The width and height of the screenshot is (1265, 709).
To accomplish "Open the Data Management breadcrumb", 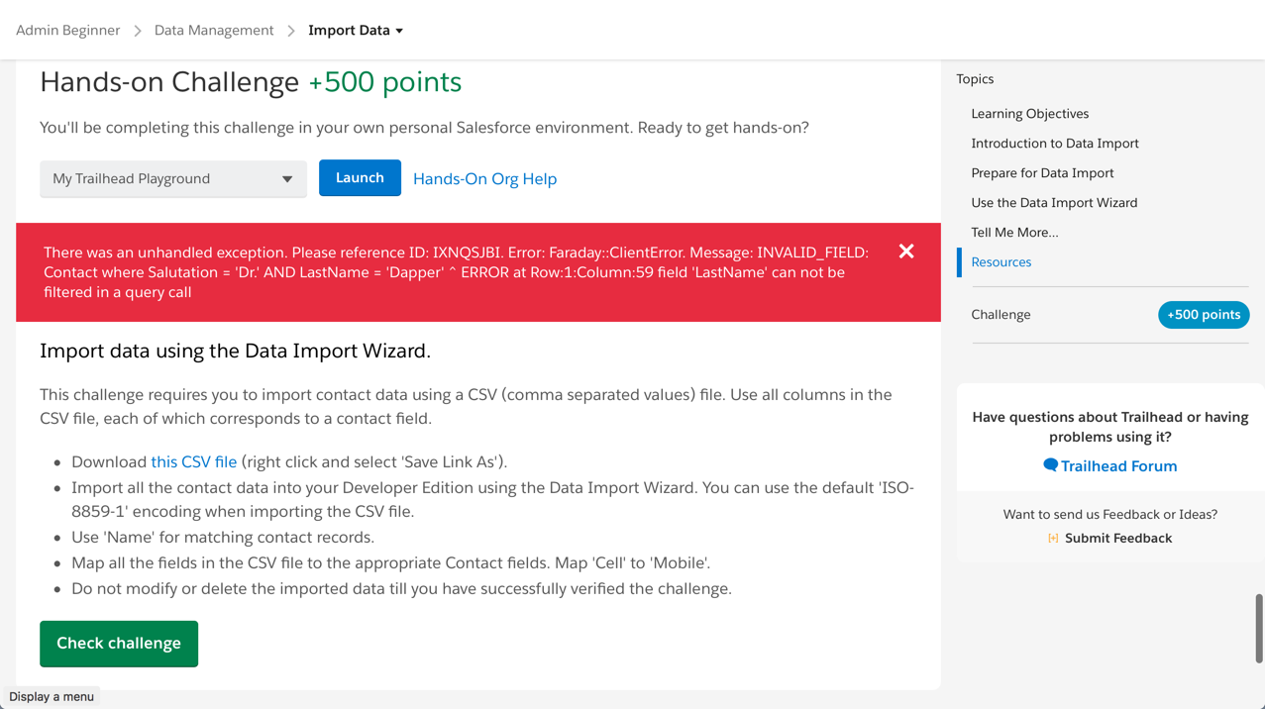I will pyautogui.click(x=213, y=30).
